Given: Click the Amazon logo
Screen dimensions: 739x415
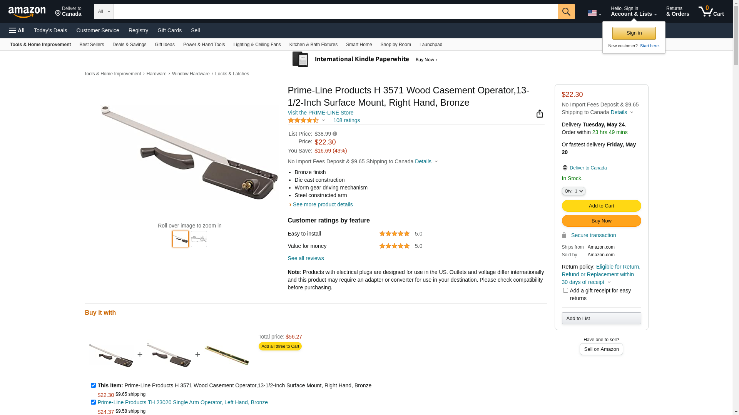Looking at the screenshot, I should point(27,12).
